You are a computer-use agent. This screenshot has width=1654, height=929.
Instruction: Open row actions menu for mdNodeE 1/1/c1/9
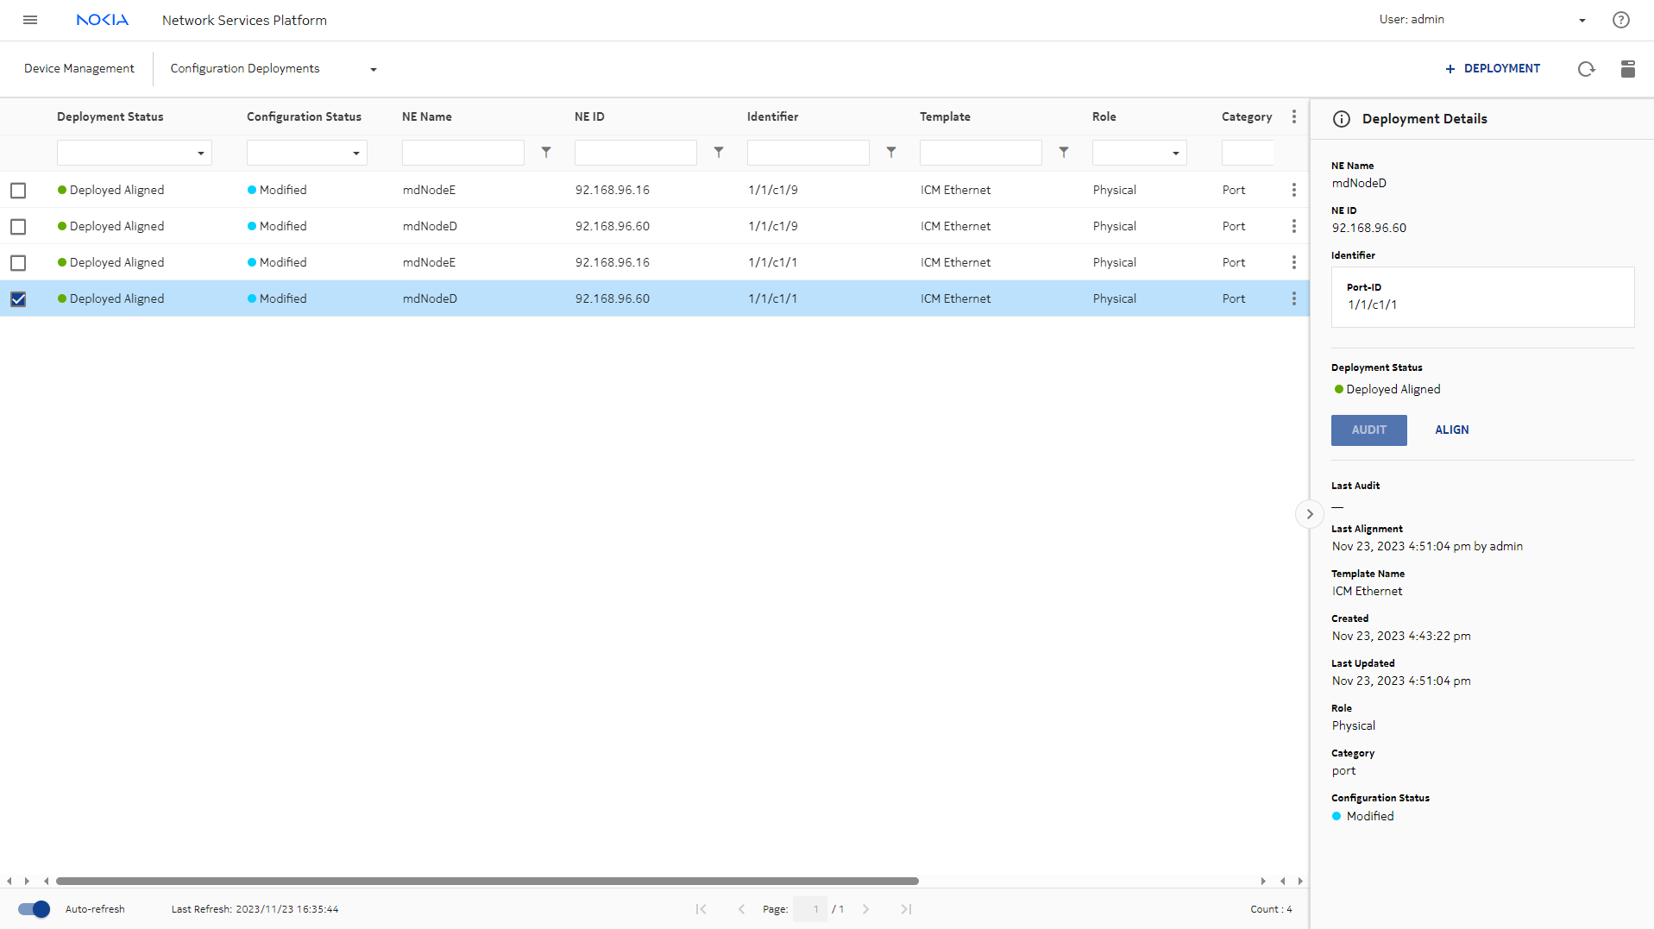pos(1293,190)
